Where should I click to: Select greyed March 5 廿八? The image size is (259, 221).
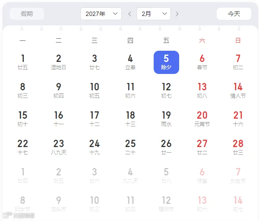click(166, 176)
